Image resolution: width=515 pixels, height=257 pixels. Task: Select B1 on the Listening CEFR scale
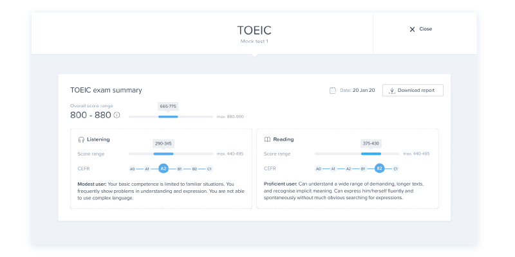180,169
